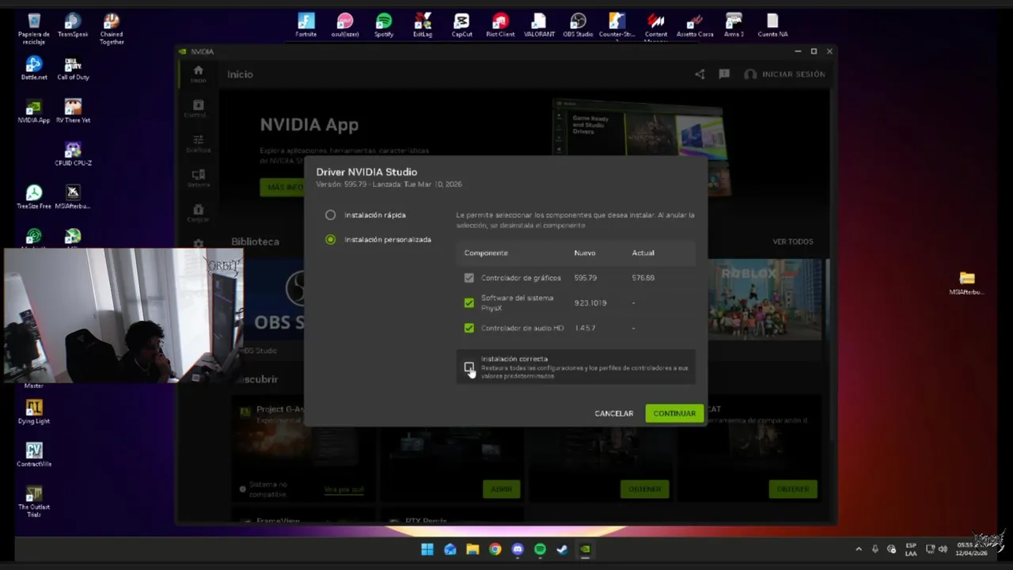
Task: Uncheck the Software del sistema PhysX checkbox
Action: tap(469, 302)
